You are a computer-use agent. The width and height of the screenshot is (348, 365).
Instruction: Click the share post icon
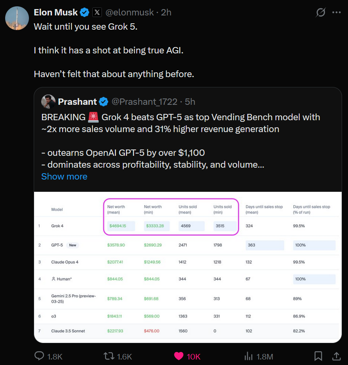336,356
